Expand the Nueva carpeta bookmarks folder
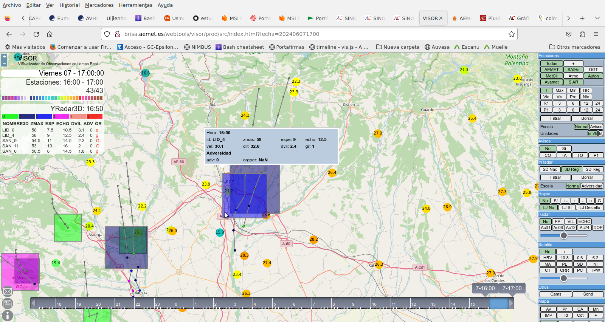Image resolution: width=605 pixels, height=322 pixels. [x=398, y=47]
